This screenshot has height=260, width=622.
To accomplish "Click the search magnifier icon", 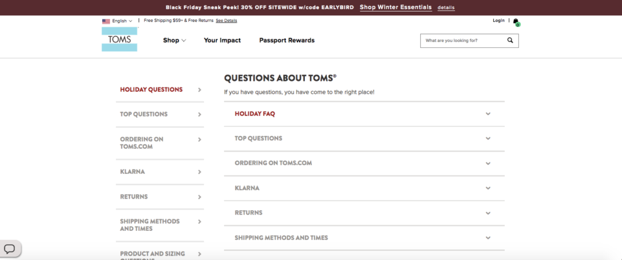I will 510,41.
